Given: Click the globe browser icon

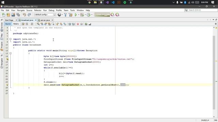Looking at the screenshot, I should coord(59,15).
